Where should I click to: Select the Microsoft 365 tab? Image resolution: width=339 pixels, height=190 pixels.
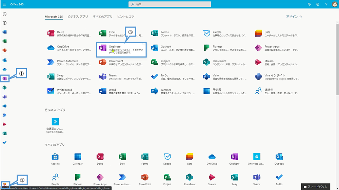pyautogui.click(x=54, y=17)
